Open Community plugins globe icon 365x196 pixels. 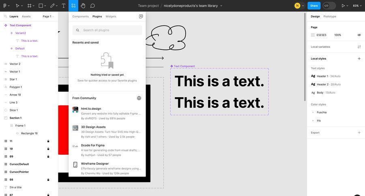(x=139, y=98)
